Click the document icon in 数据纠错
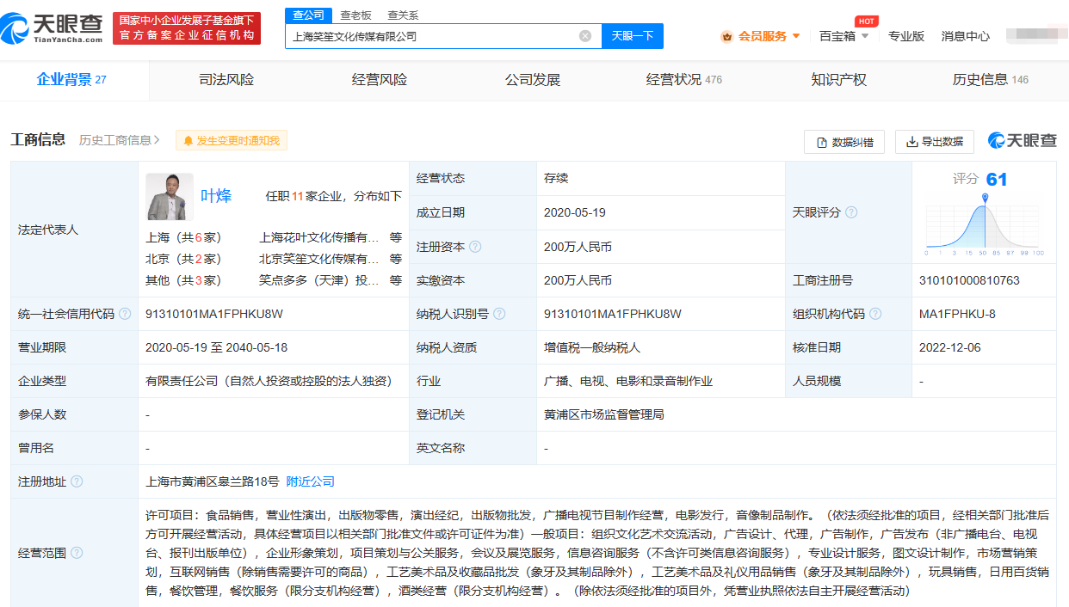 [822, 142]
